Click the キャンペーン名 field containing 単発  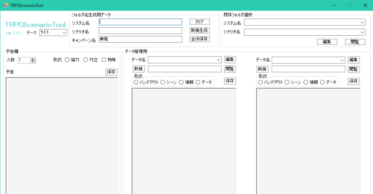coord(140,39)
